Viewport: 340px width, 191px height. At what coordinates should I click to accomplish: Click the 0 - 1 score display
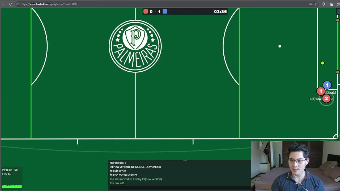(155, 11)
